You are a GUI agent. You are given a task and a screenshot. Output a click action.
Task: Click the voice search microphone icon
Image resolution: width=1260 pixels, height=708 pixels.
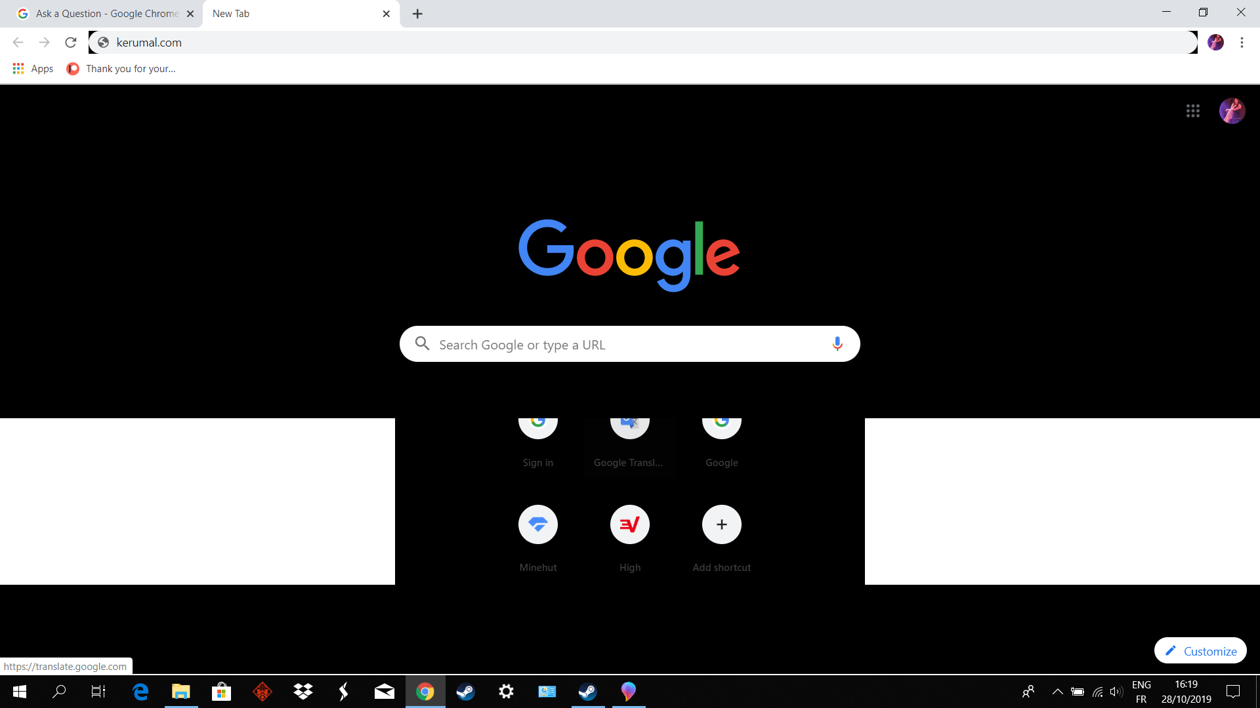pyautogui.click(x=836, y=344)
